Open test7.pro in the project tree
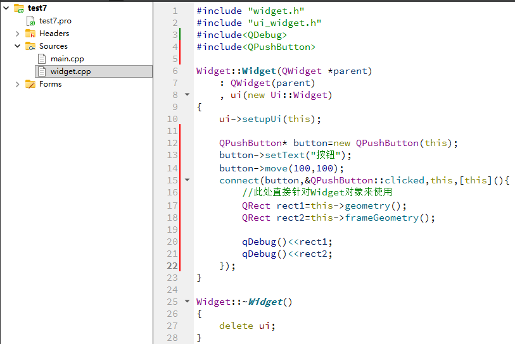 pos(55,21)
